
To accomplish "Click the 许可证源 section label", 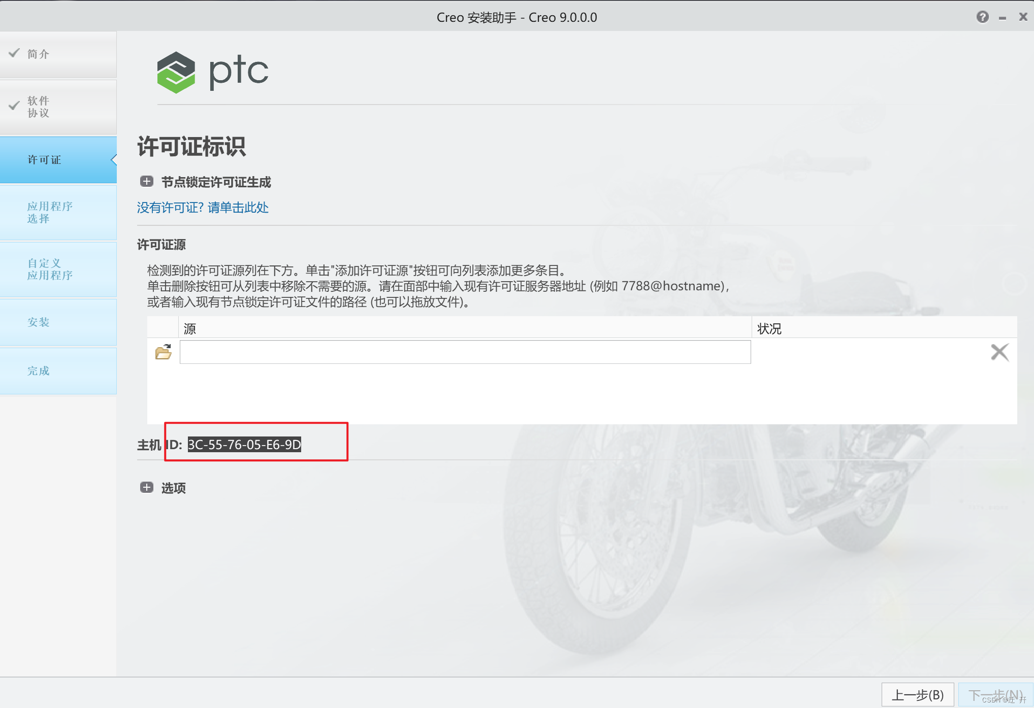I will pos(161,245).
